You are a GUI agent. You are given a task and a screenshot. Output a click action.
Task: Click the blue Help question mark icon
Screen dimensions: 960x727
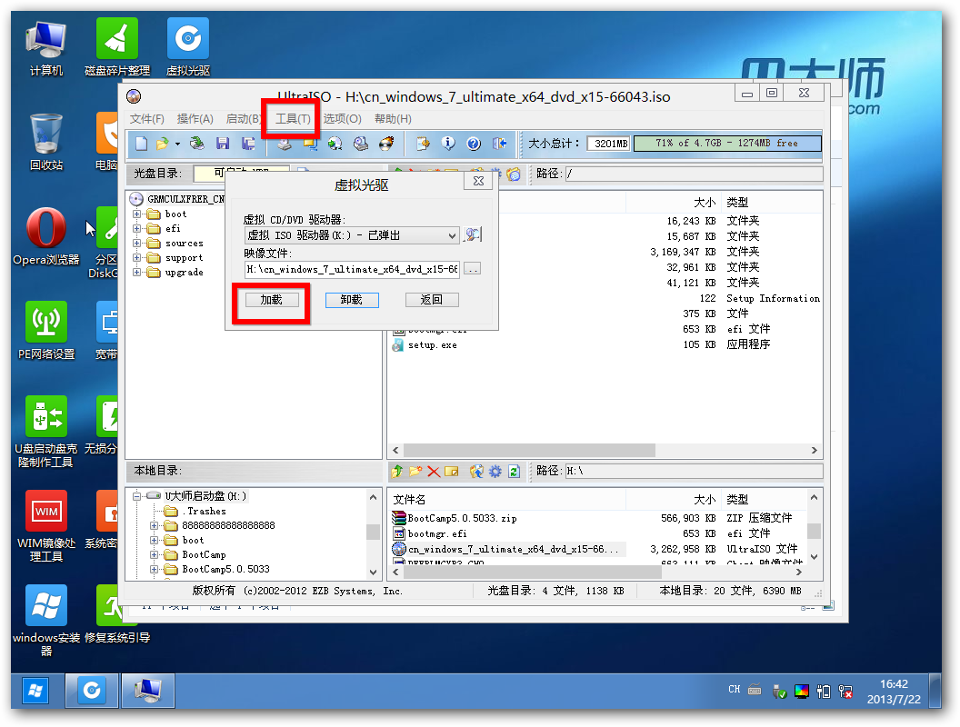474,144
